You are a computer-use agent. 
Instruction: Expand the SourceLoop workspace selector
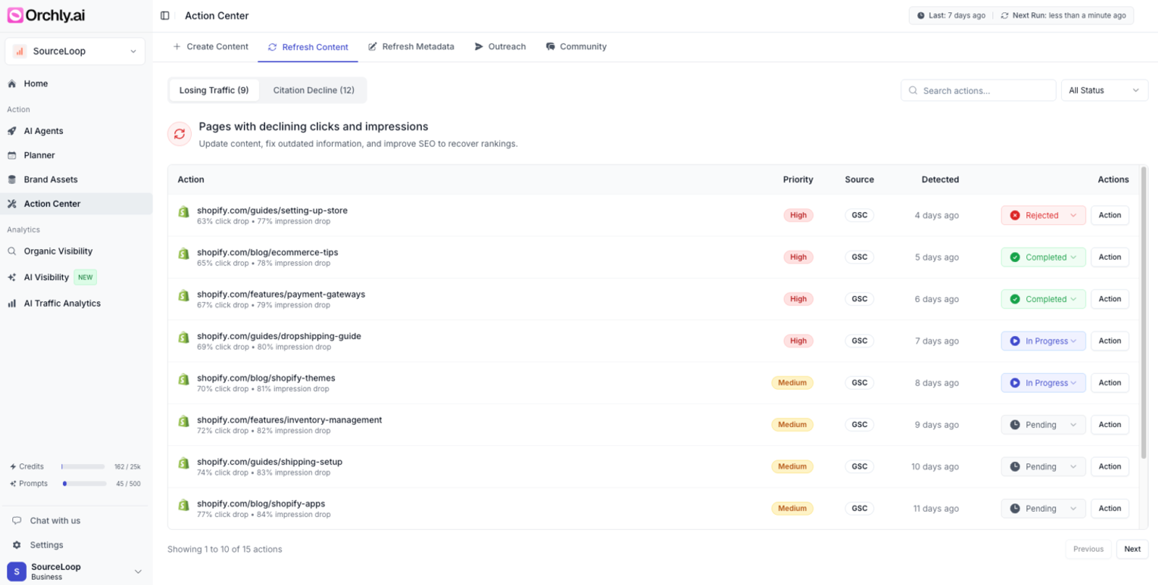tap(75, 51)
